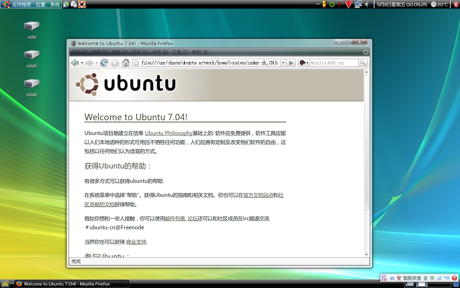Open the 书签 (B) bookmarks menu

point(160,52)
